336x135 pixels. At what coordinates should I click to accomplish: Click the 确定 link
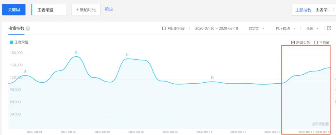point(109,9)
